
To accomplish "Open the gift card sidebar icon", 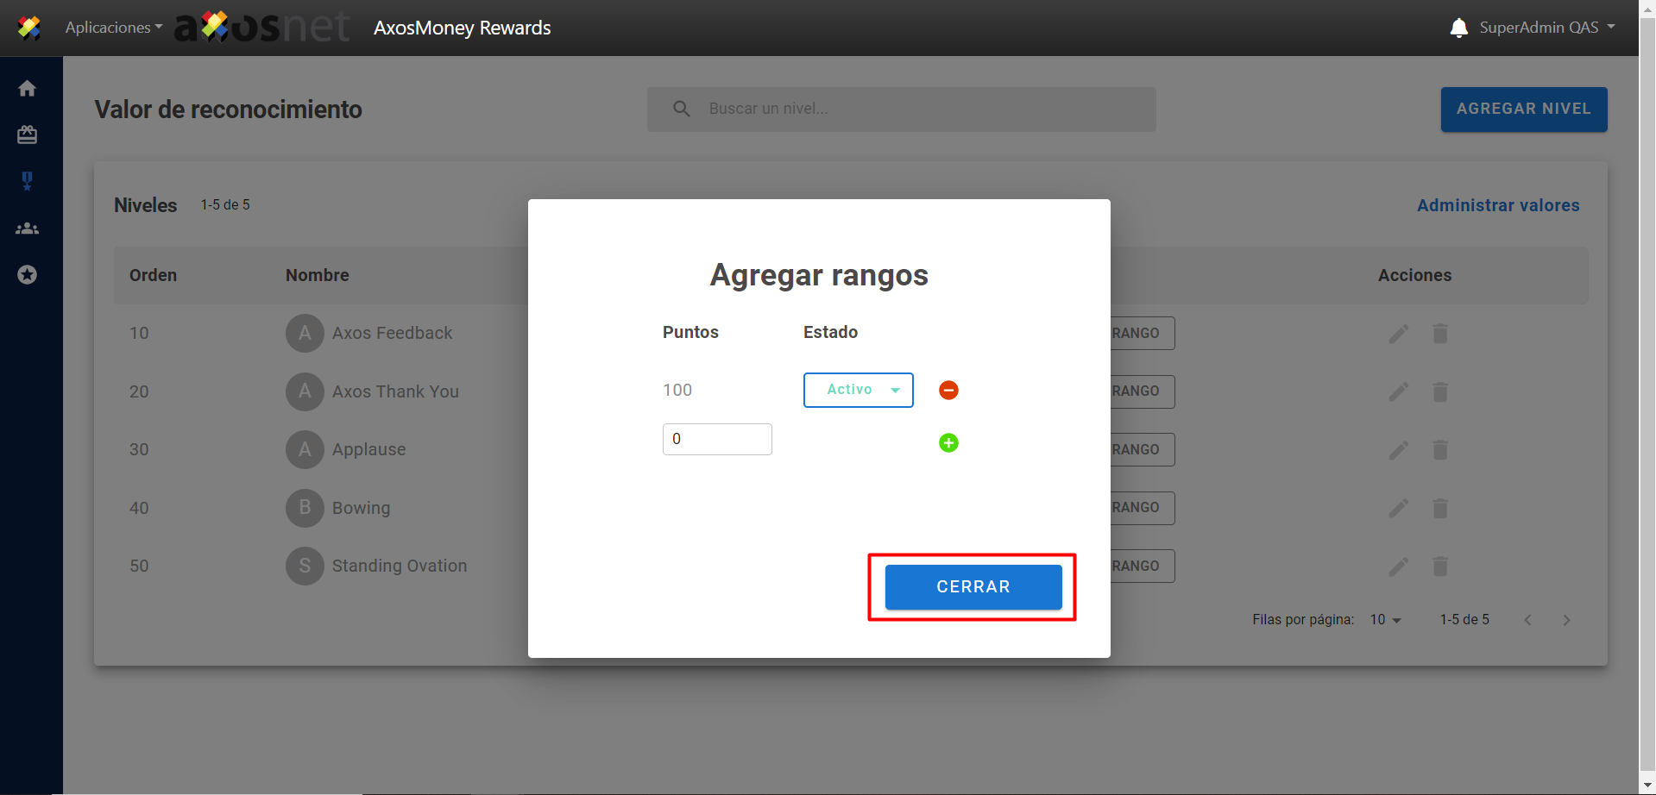I will [28, 135].
